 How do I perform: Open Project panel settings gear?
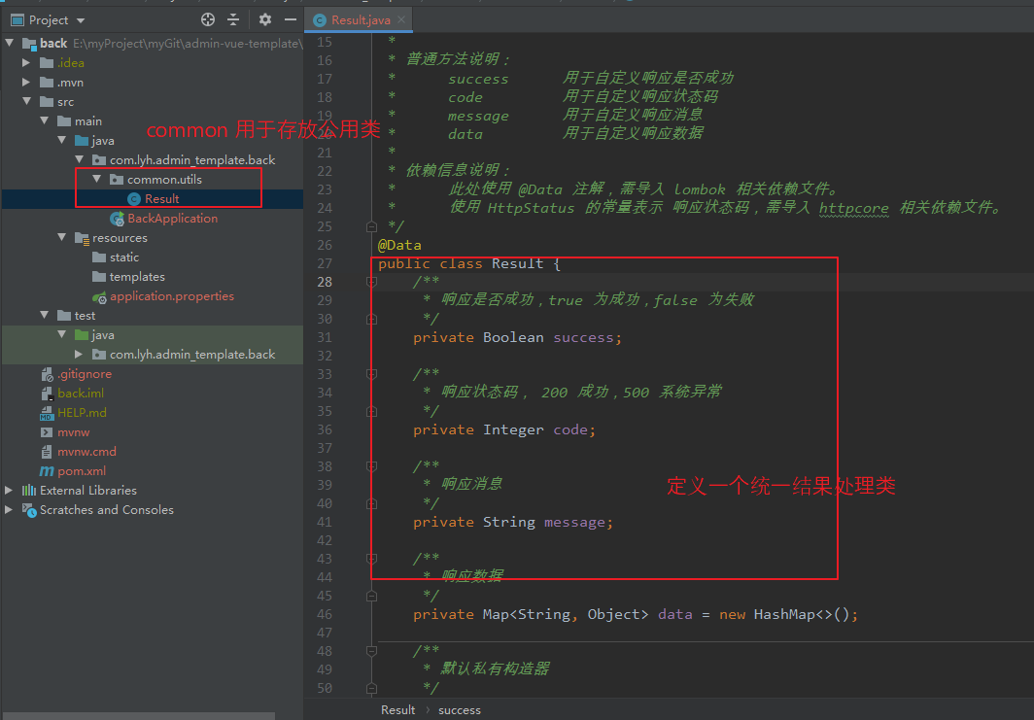pyautogui.click(x=265, y=19)
